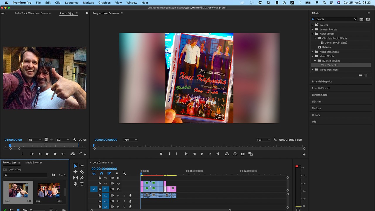Toggle lock on track V3

click(100, 178)
